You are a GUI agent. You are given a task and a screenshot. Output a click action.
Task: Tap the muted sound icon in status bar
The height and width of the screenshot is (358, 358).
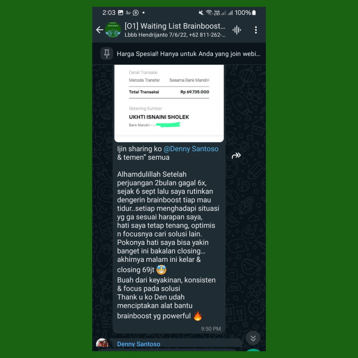tap(201, 13)
